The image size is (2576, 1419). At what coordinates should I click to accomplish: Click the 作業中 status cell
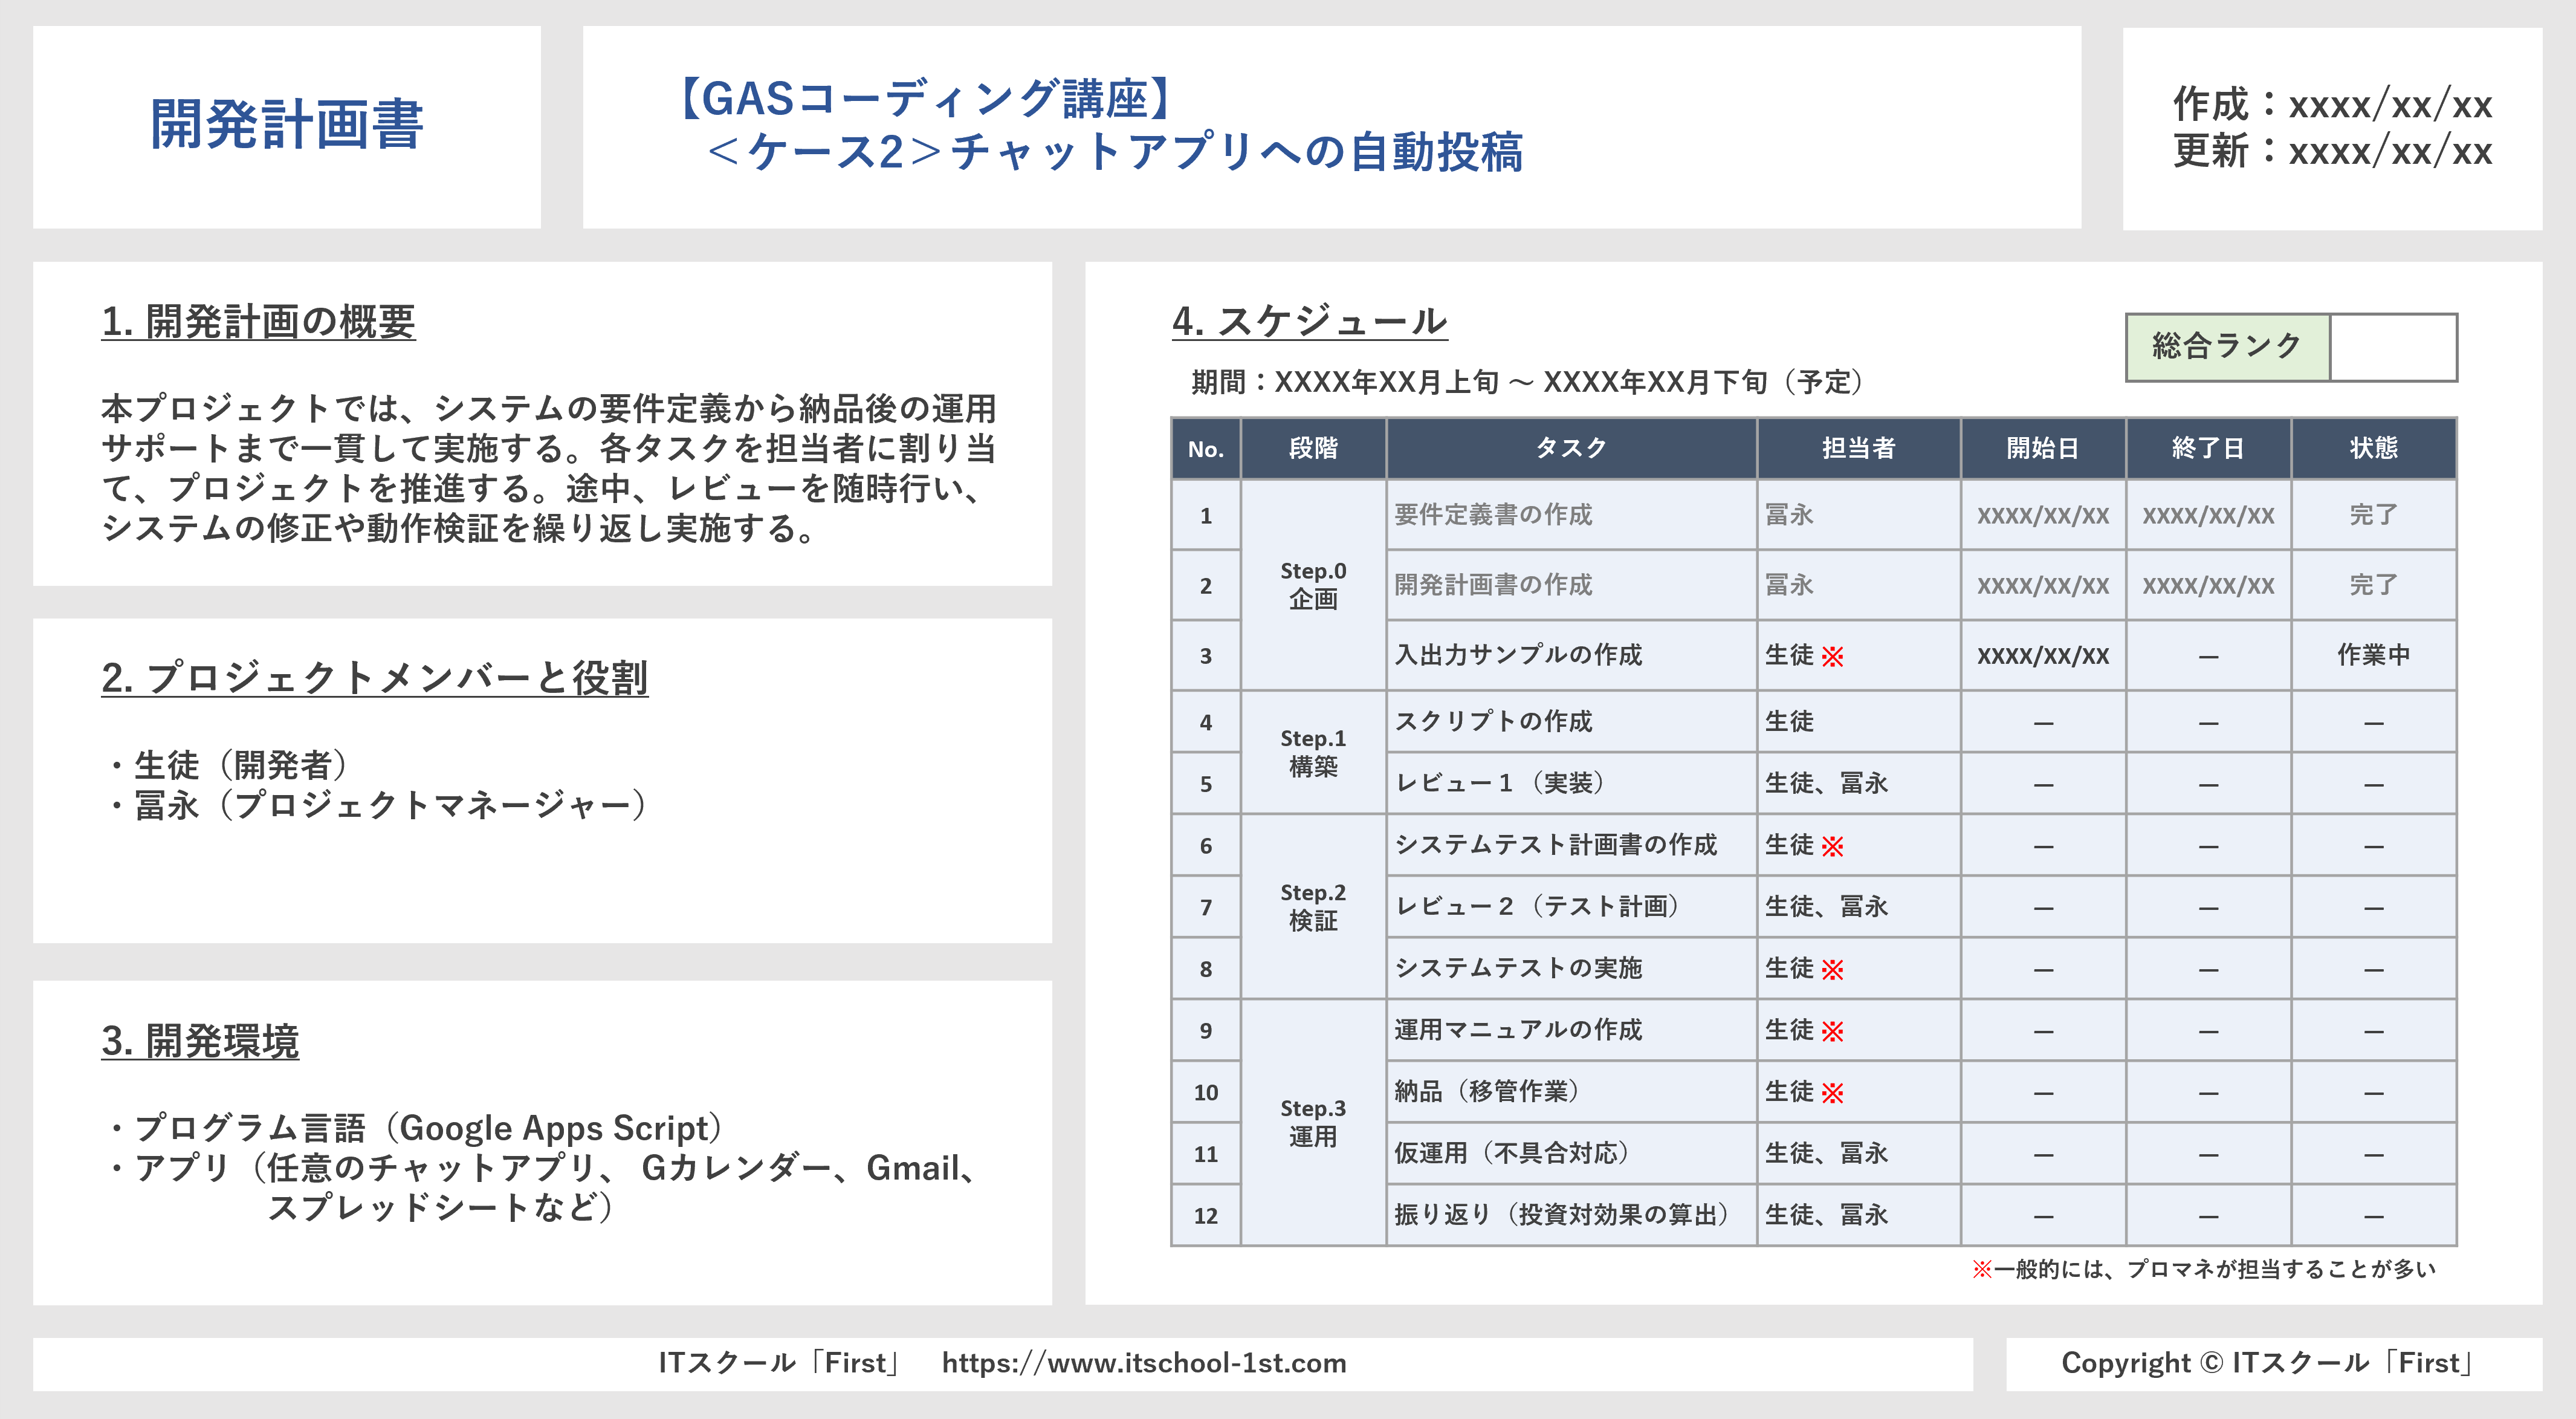tap(2373, 655)
